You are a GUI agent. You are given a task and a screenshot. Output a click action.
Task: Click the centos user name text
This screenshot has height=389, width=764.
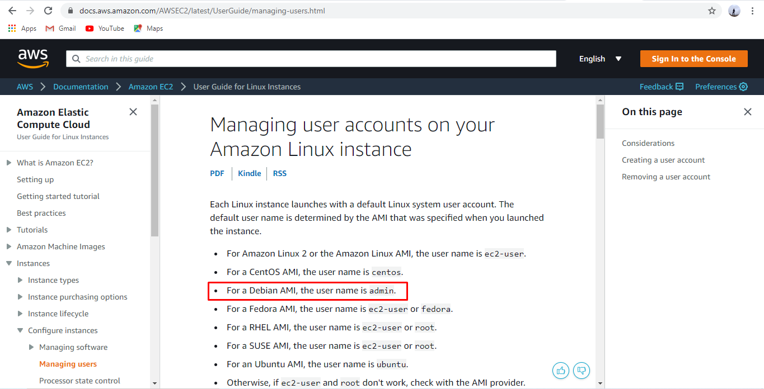(386, 272)
